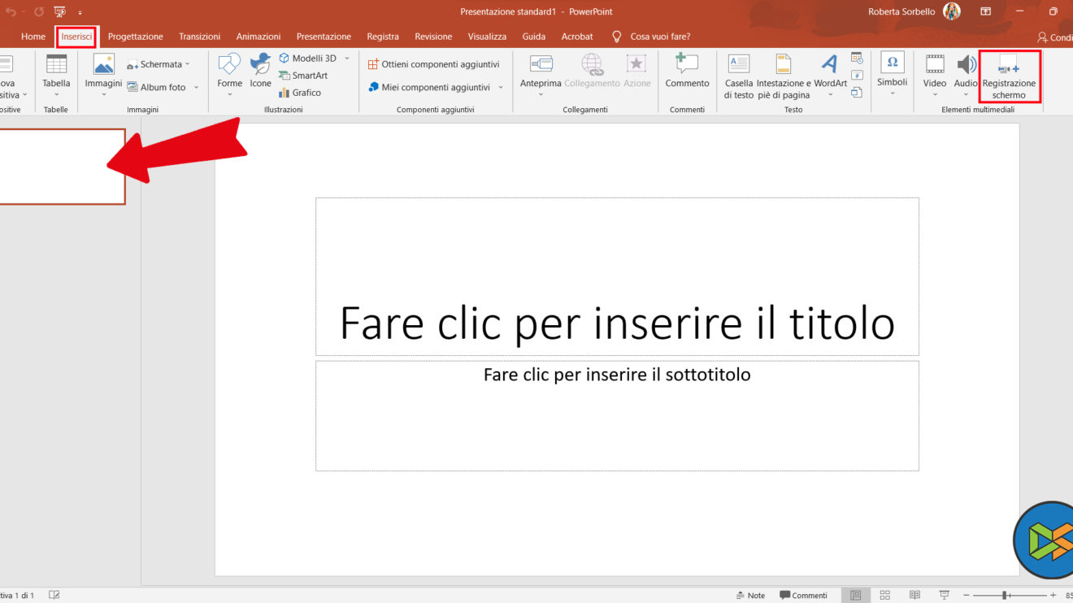Insert a table with Tabella icon
This screenshot has width=1073, height=603.
click(56, 65)
